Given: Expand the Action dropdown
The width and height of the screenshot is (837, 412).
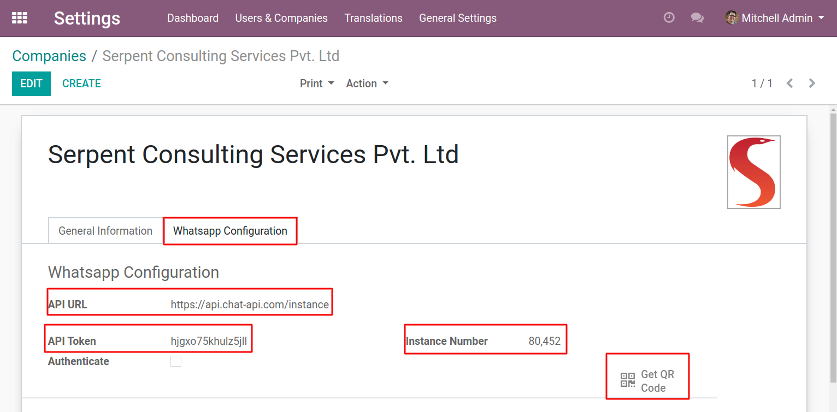Looking at the screenshot, I should point(367,83).
